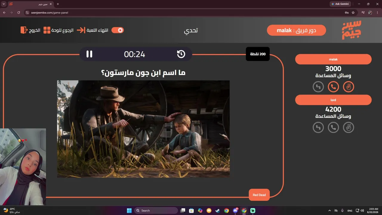This screenshot has width=382, height=215.
Task: Reload the current page
Action: pos(19,13)
